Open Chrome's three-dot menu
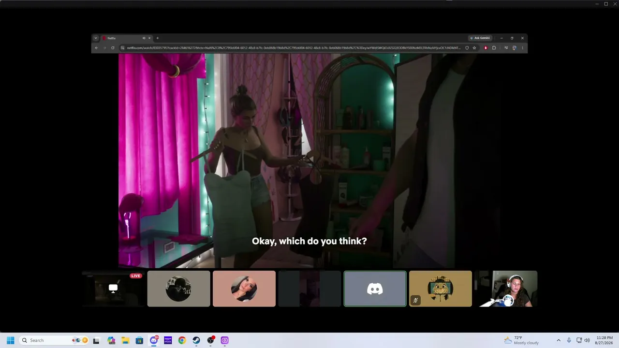This screenshot has width=619, height=348. click(522, 48)
